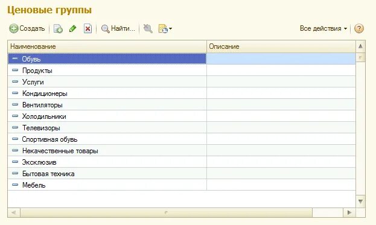
Task: Click the item icon beside Продукты
Action: coord(15,70)
